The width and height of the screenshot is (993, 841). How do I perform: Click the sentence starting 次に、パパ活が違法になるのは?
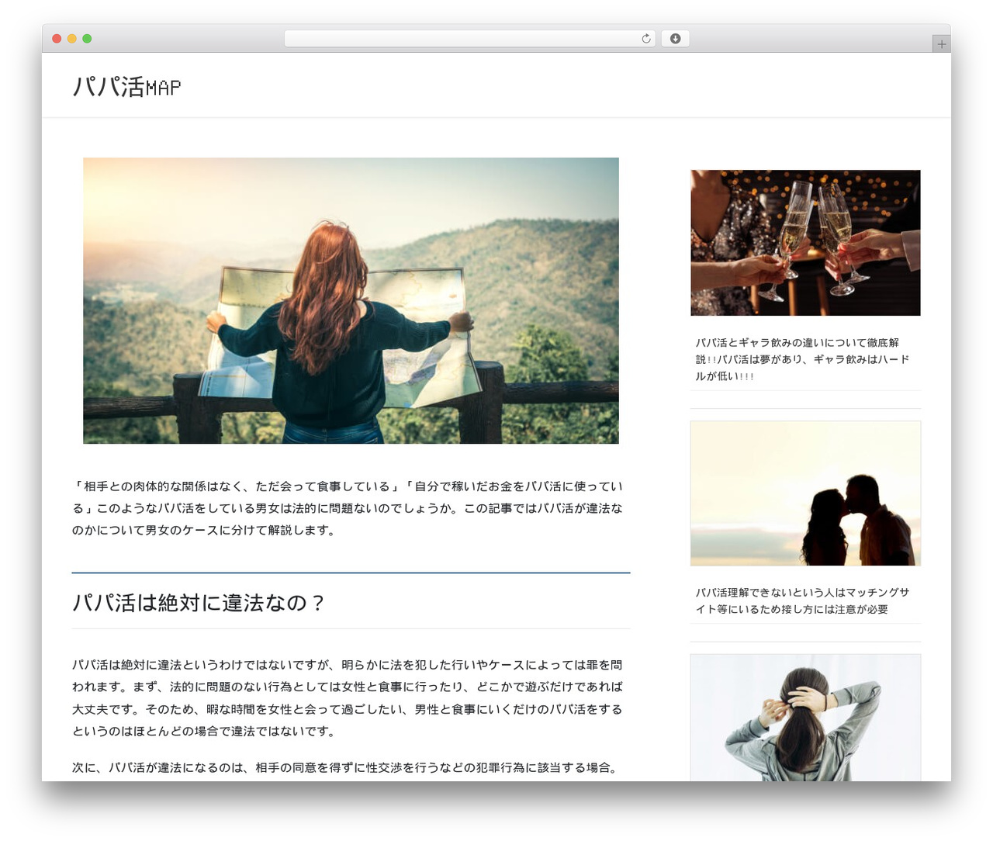click(x=346, y=767)
